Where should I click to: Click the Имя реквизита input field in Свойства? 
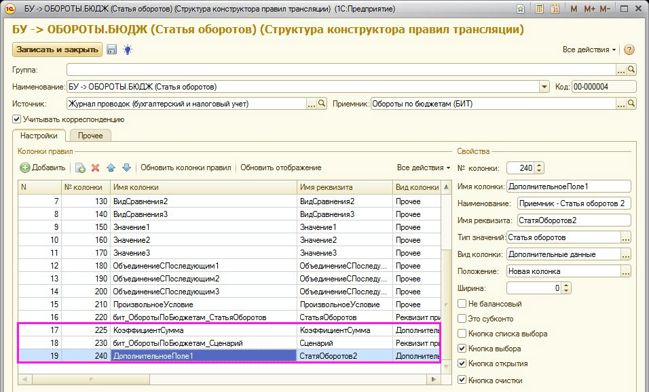click(574, 220)
